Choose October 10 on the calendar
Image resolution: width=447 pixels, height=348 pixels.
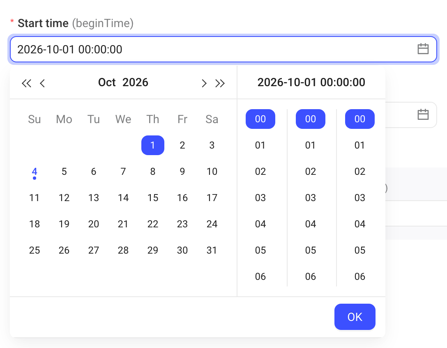coord(212,172)
